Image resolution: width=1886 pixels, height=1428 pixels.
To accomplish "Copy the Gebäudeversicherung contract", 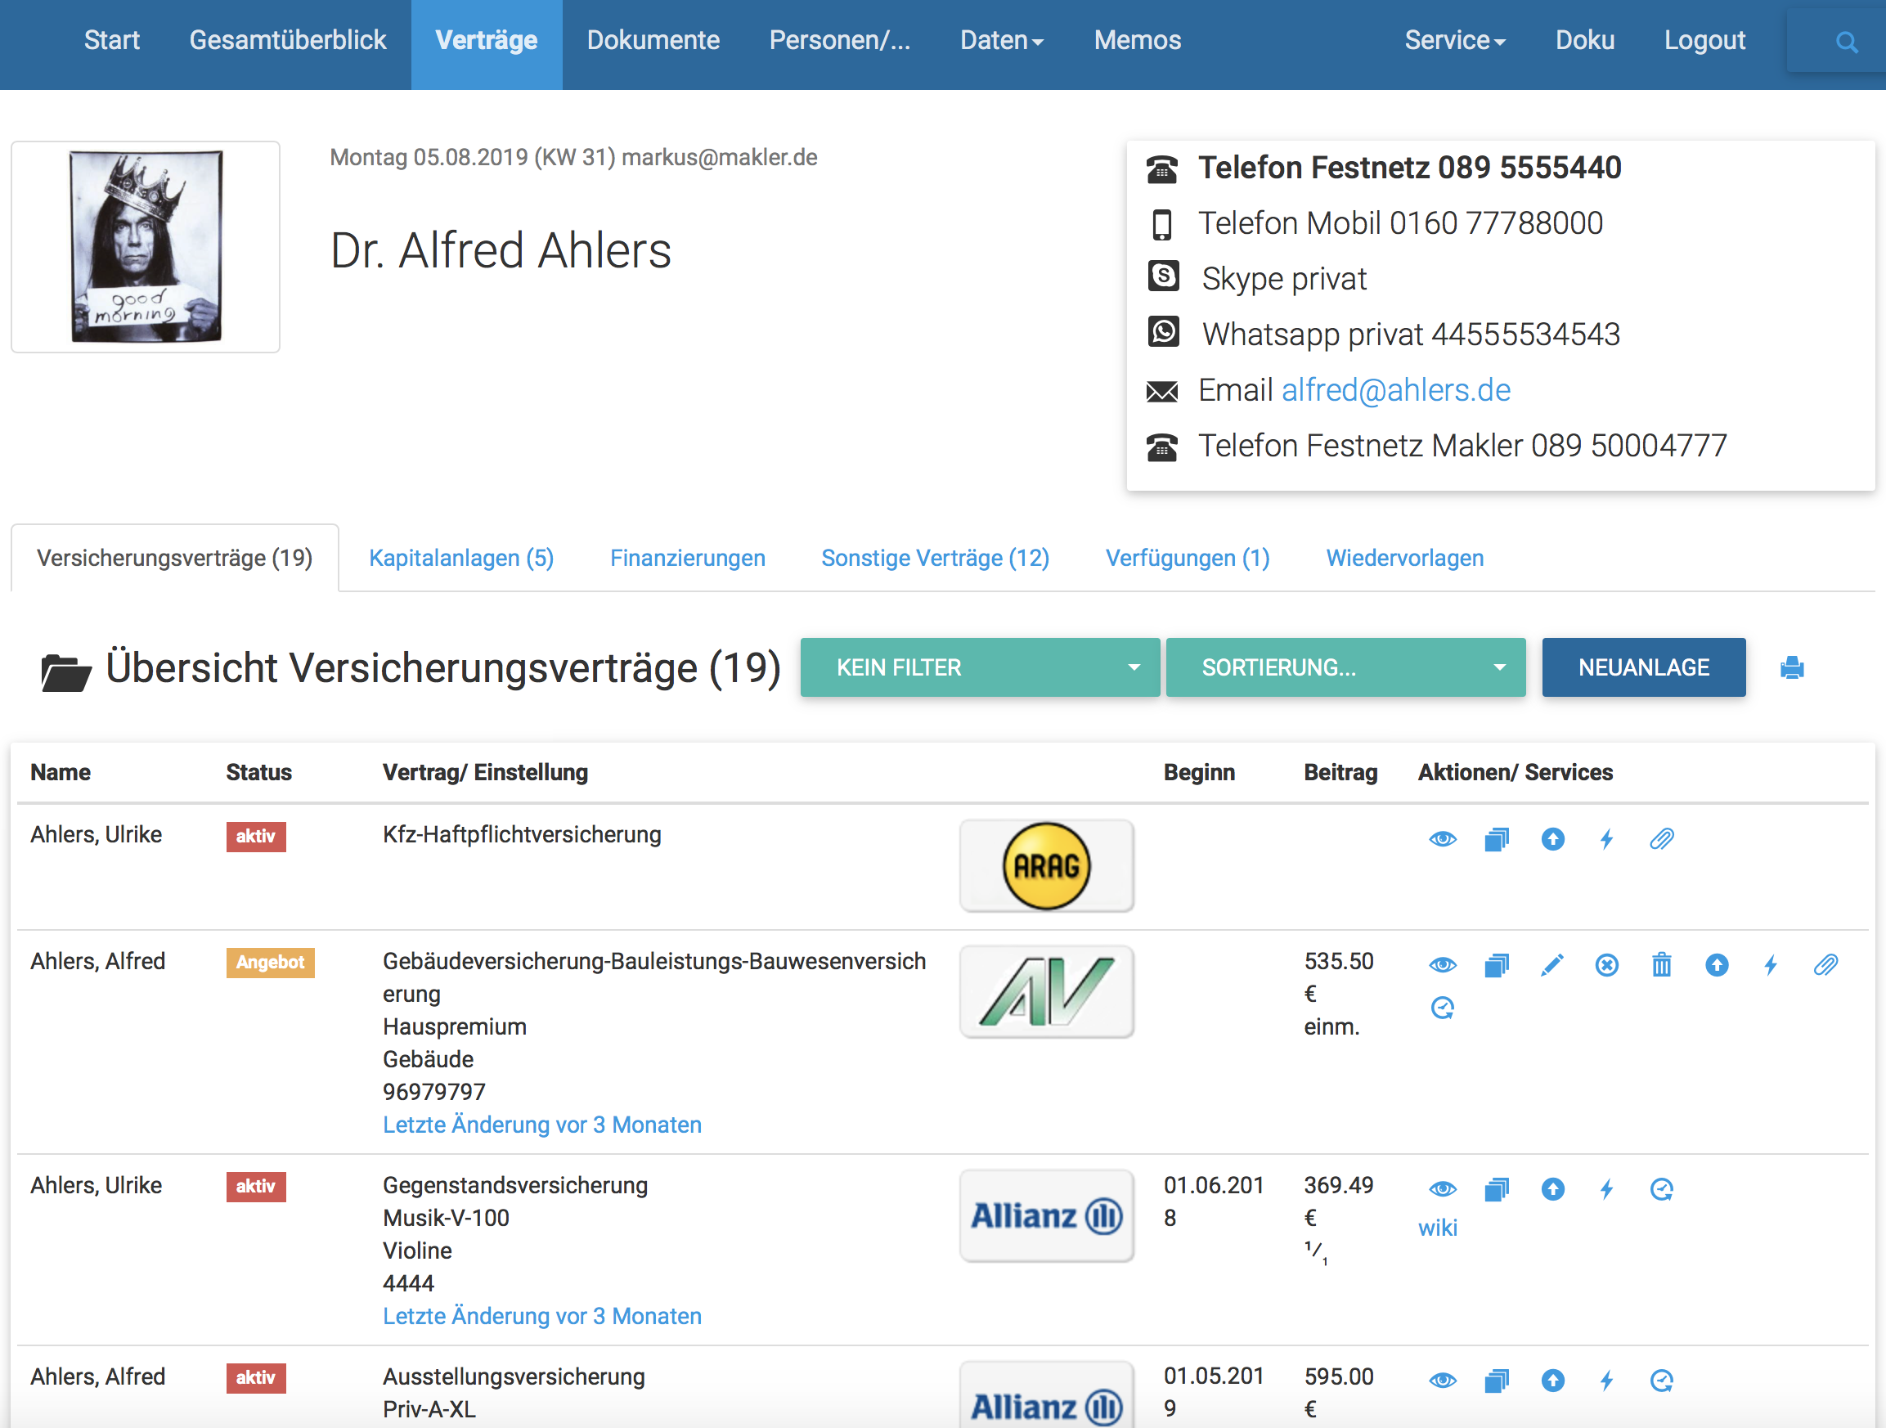I will coord(1498,965).
